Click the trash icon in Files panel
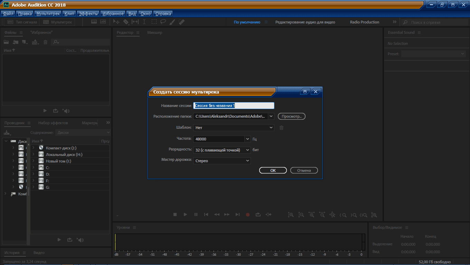 pos(45,42)
